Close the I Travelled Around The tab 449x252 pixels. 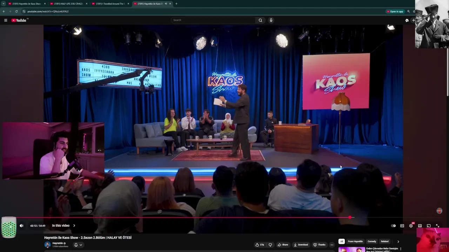coord(128,3)
